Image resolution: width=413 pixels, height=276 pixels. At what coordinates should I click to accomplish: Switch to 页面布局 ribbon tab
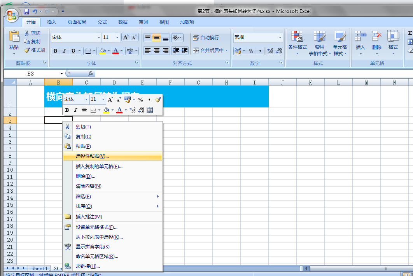(77, 22)
